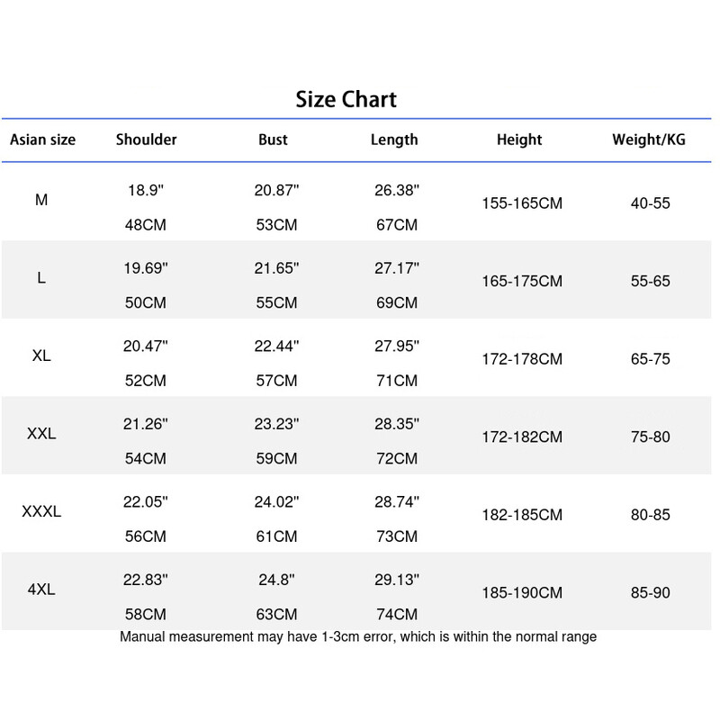Screen dimensions: 720x721
Task: Click the 71CM length value
Action: [397, 381]
